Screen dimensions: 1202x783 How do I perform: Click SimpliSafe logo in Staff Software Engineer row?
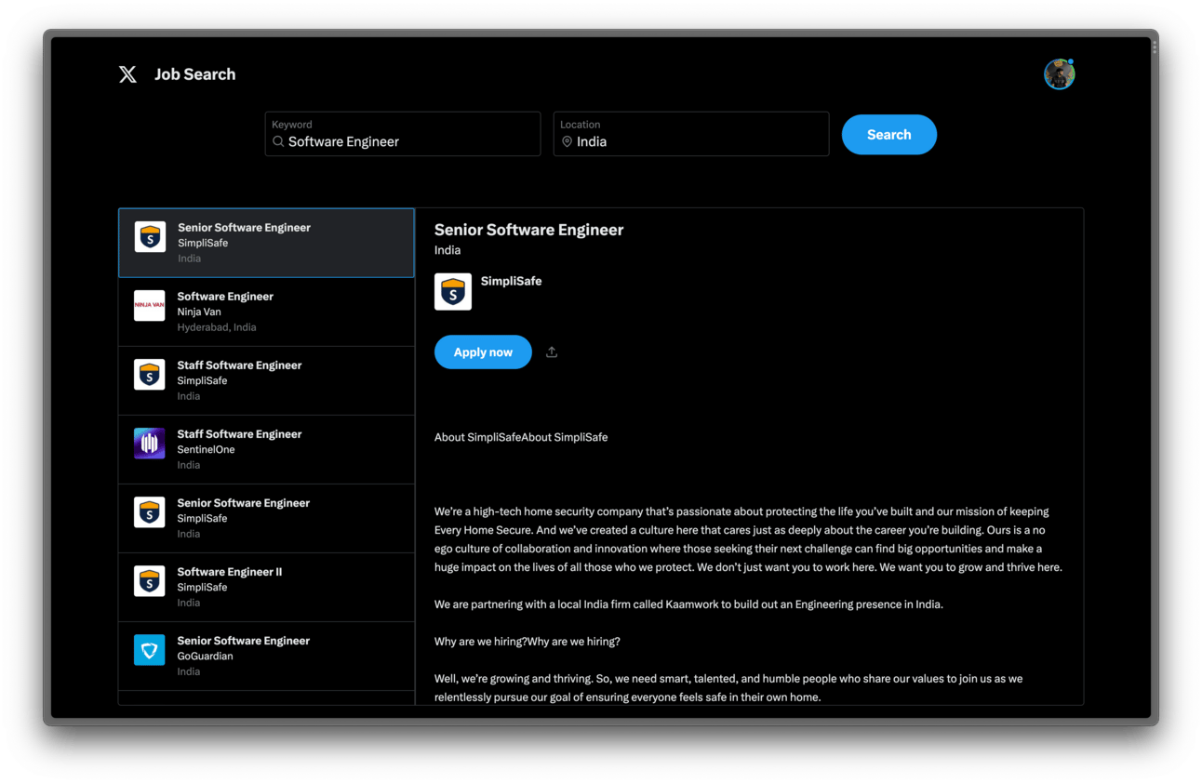tap(150, 375)
